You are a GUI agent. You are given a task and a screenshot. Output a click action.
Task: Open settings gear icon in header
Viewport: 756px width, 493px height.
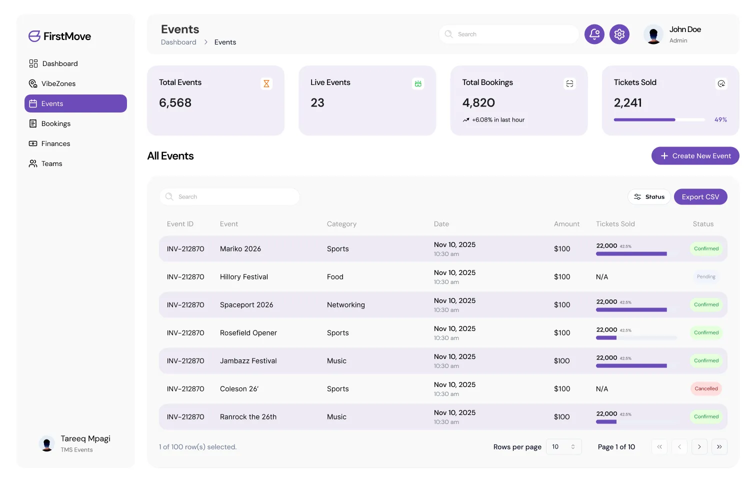click(x=619, y=34)
